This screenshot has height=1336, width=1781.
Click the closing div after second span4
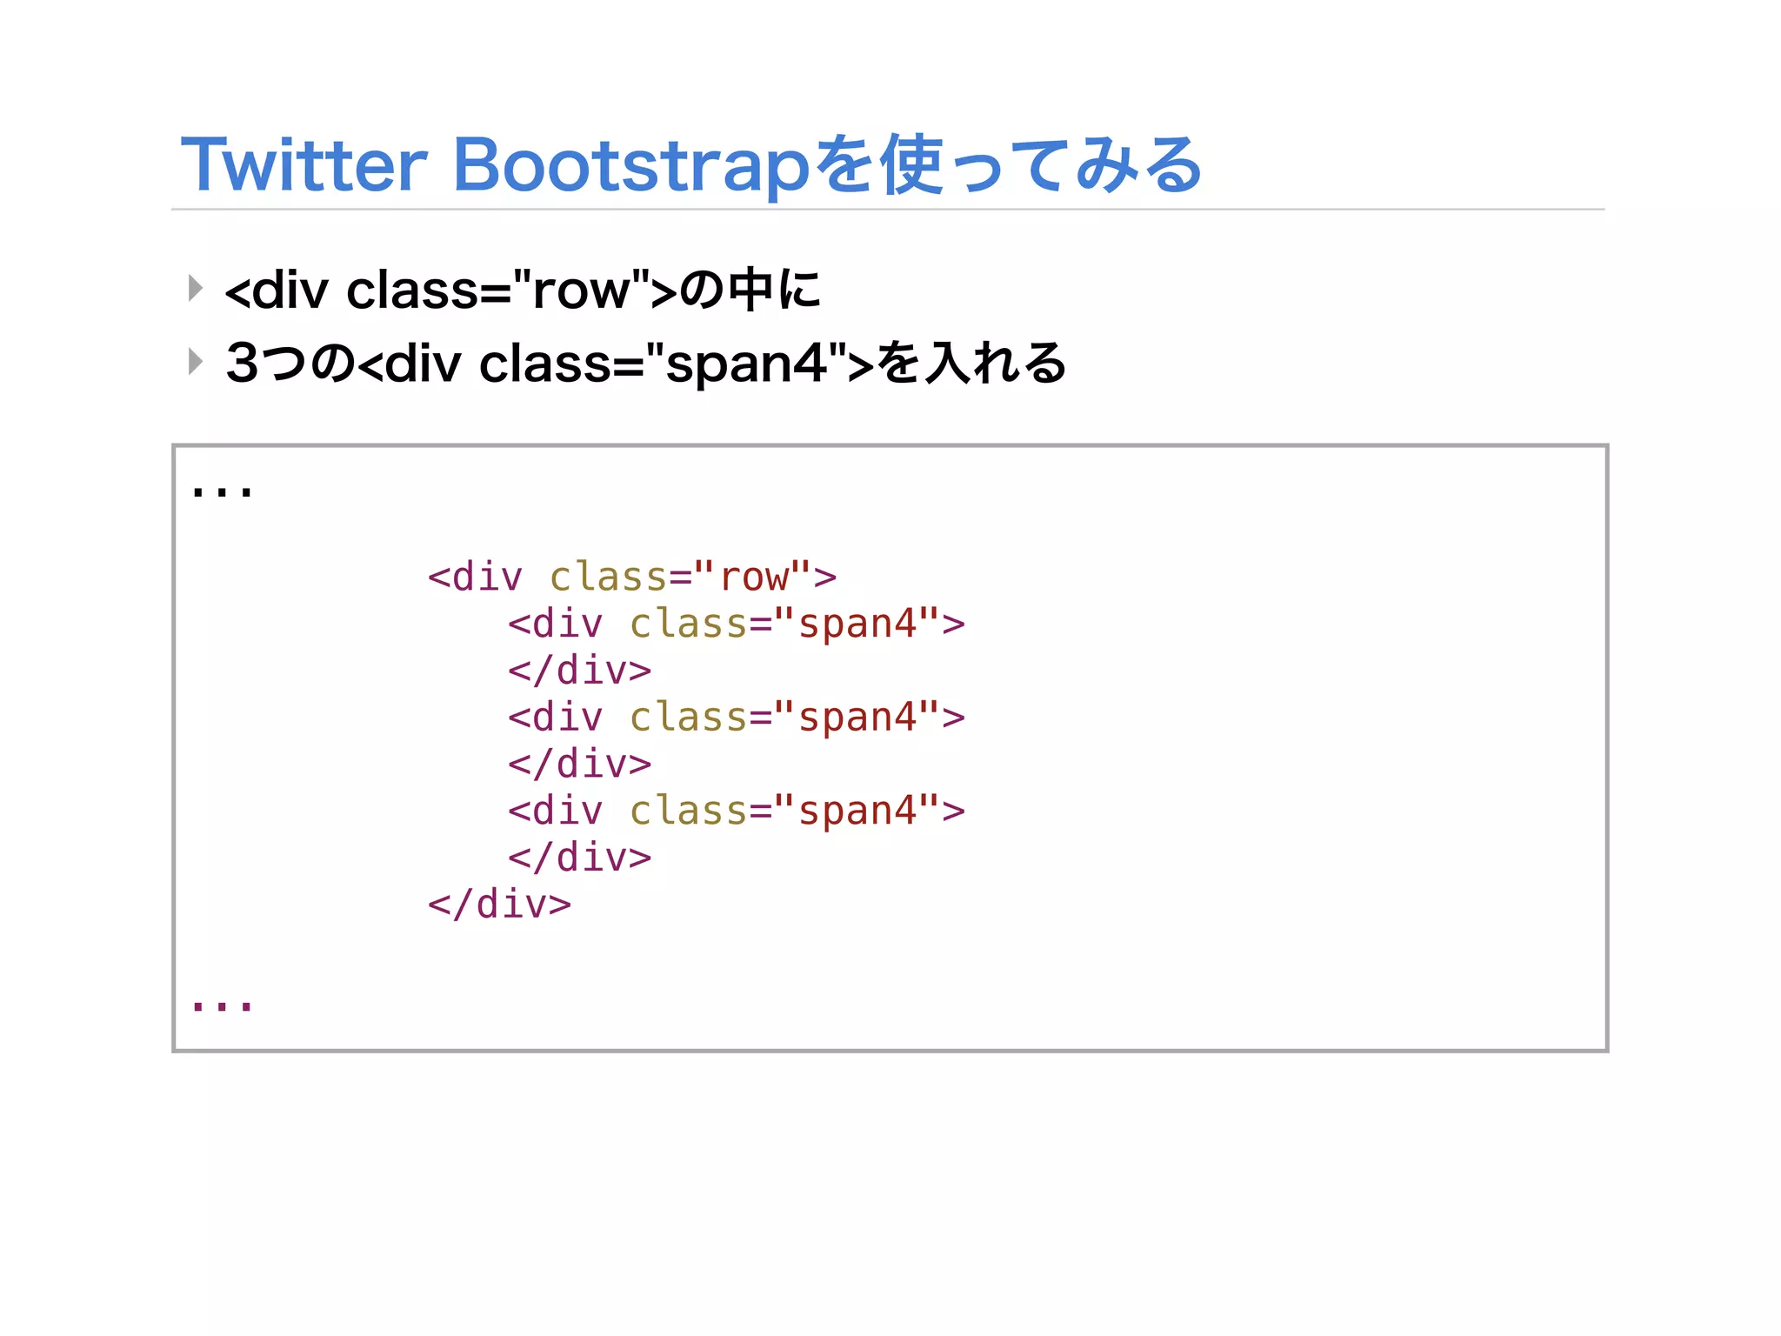(x=579, y=764)
